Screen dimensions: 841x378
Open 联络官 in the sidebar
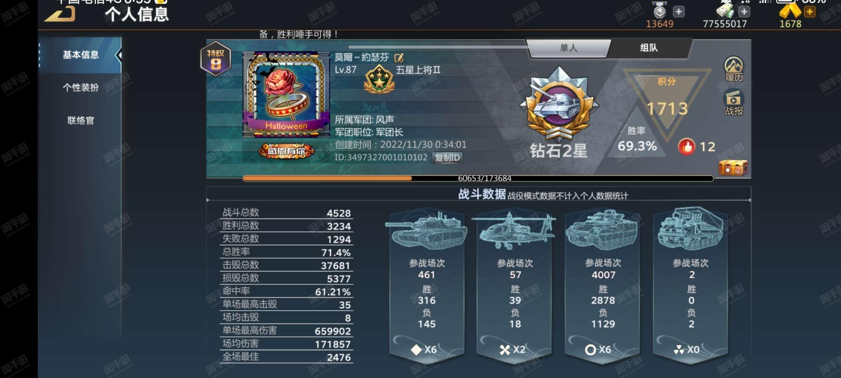pyautogui.click(x=81, y=120)
